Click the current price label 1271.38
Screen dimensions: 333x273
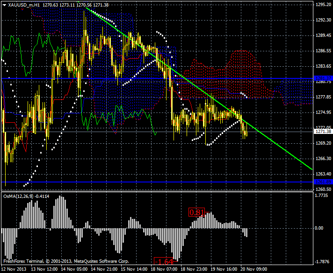(x=323, y=132)
